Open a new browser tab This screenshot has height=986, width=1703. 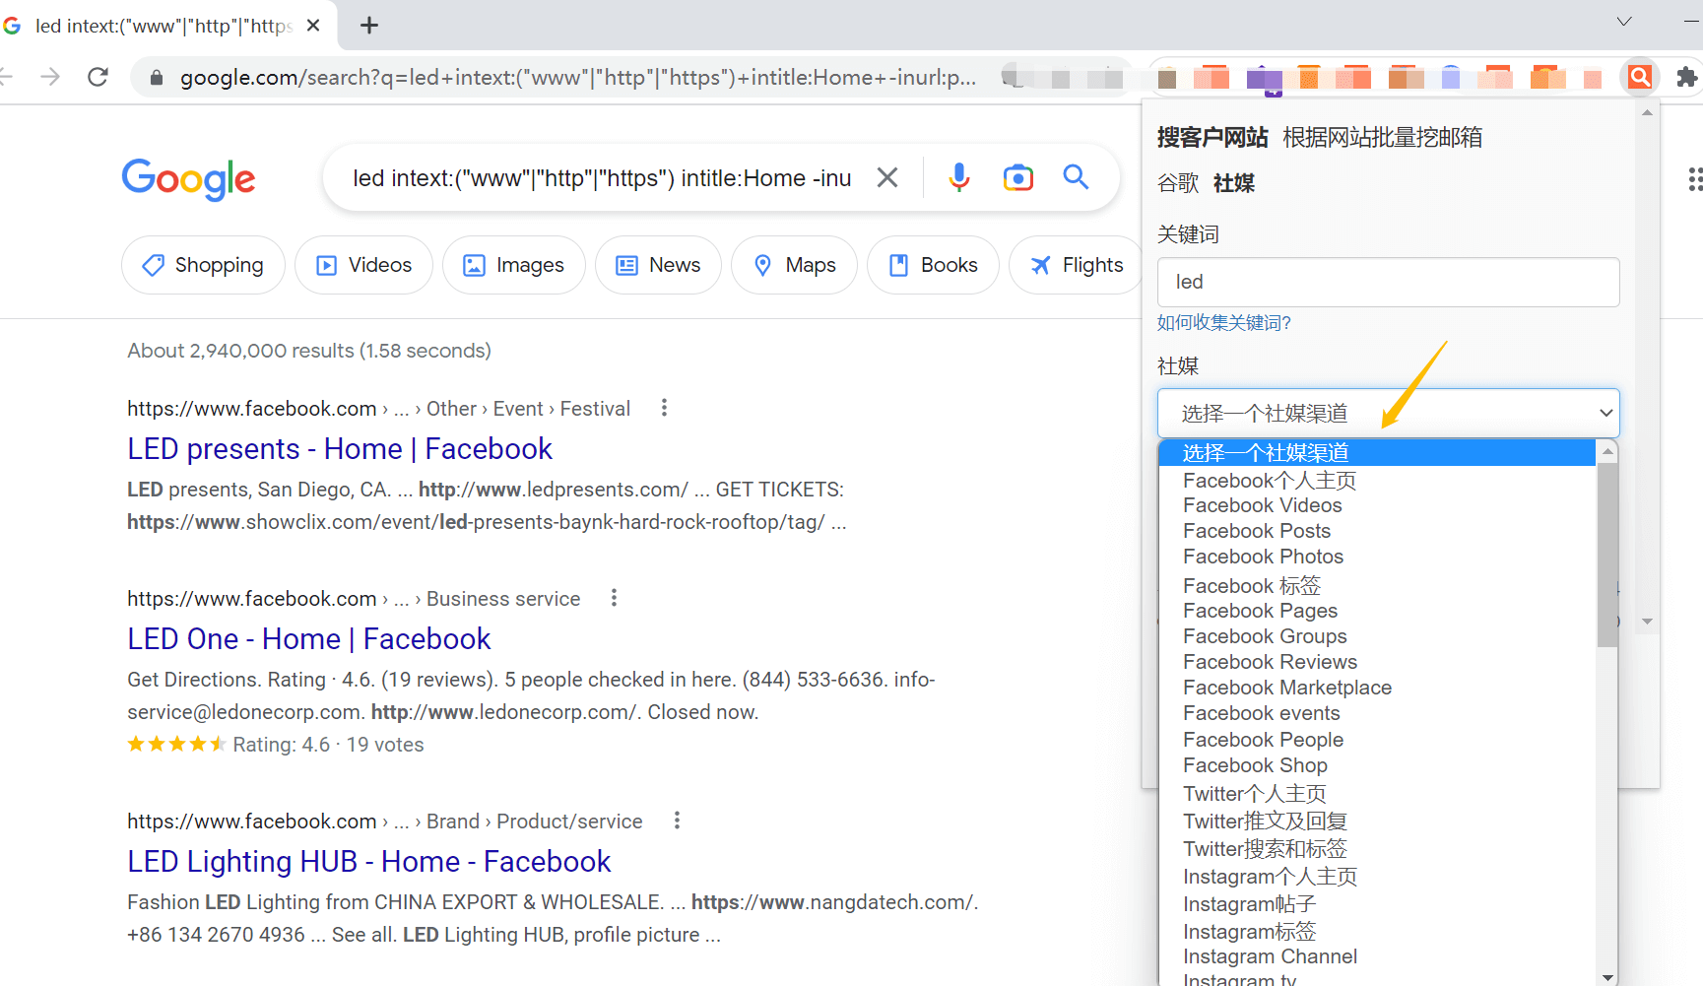369,26
